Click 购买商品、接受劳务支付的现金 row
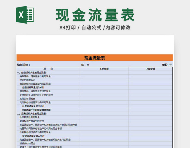Image resolution: width=190 pixels, height=148 pixels. [94, 91]
